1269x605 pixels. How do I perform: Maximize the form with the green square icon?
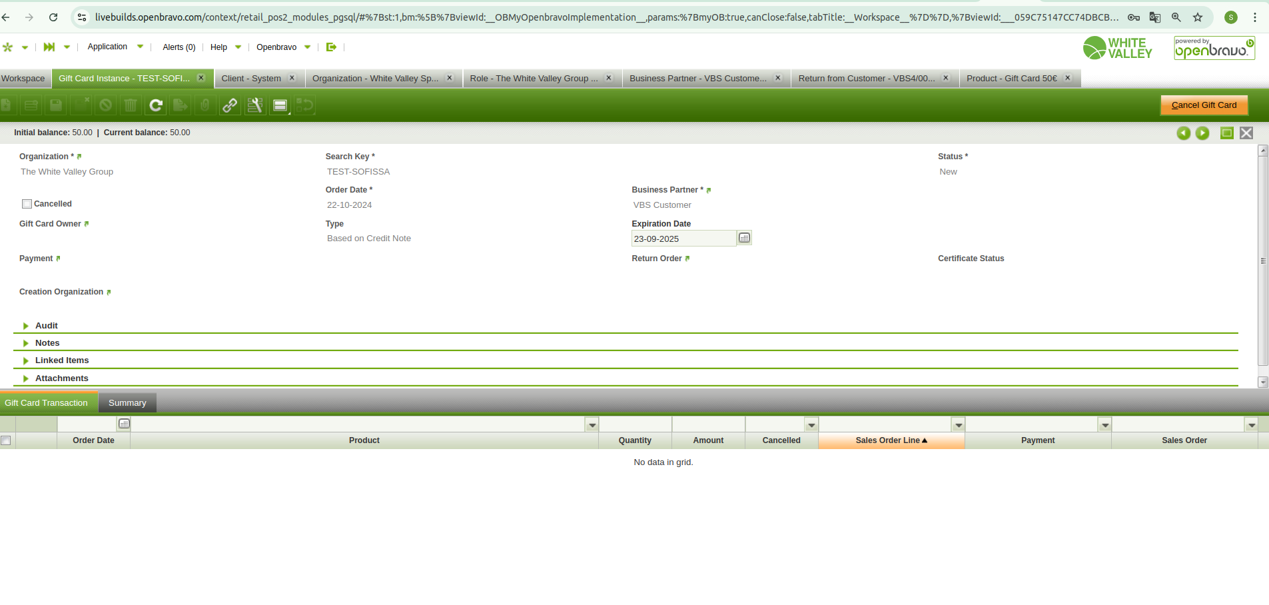point(1227,133)
